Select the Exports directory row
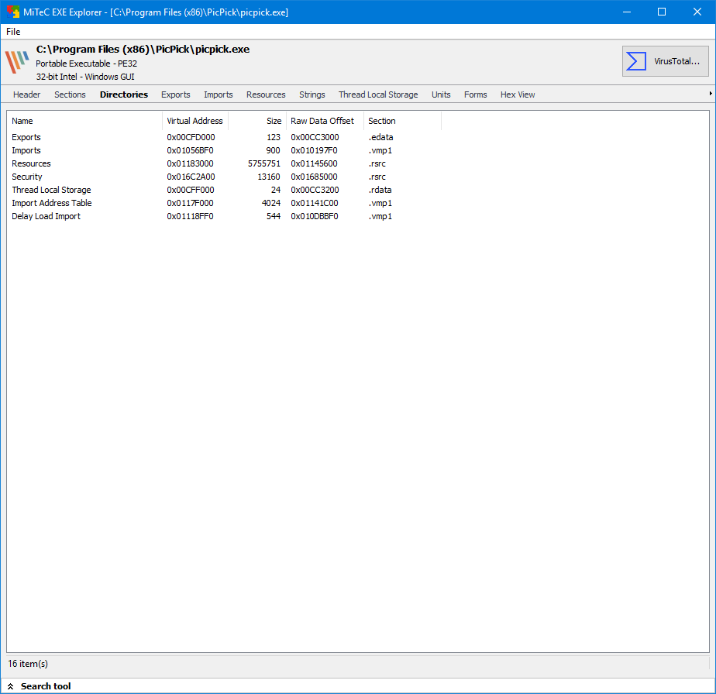 [224, 137]
